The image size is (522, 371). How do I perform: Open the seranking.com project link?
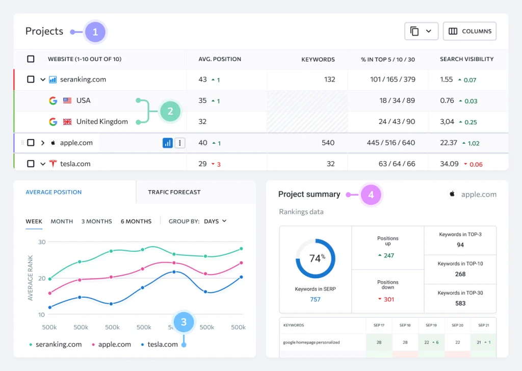point(83,79)
